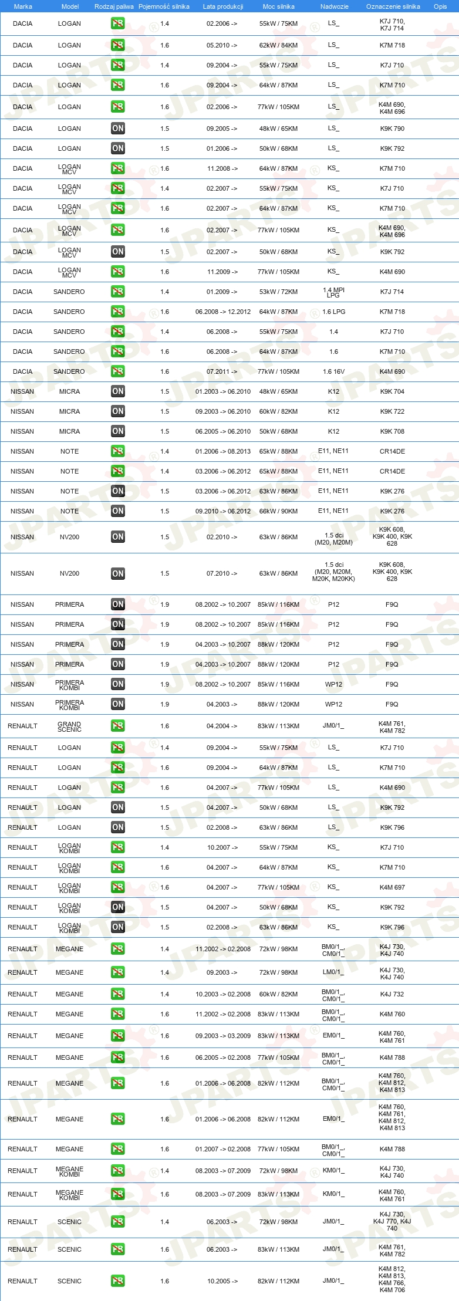This screenshot has width=459, height=1301.
Task: Click the Rodzaj paliwa column header
Action: click(x=114, y=6)
